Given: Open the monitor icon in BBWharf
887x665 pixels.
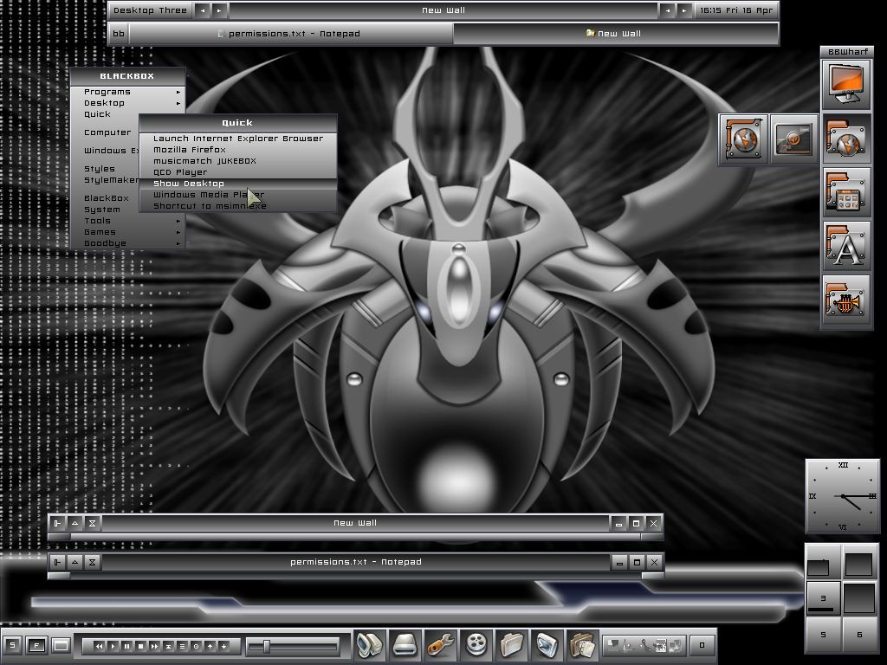Looking at the screenshot, I should tap(846, 85).
